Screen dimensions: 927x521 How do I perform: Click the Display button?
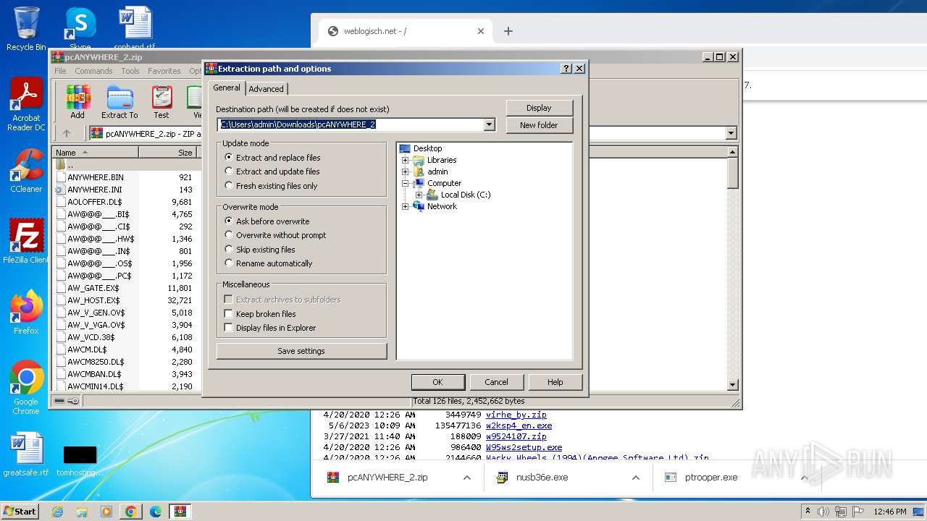[x=539, y=108]
